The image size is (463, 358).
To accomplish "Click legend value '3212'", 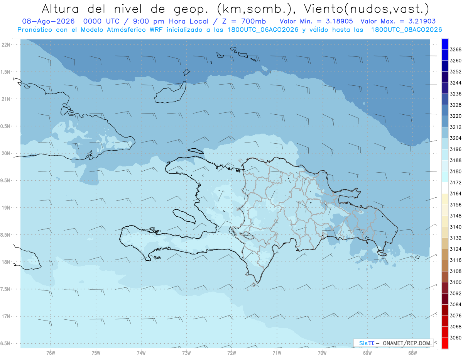I will click(x=456, y=127).
